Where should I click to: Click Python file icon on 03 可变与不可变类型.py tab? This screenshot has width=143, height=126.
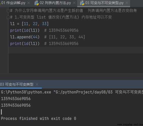[82, 3]
